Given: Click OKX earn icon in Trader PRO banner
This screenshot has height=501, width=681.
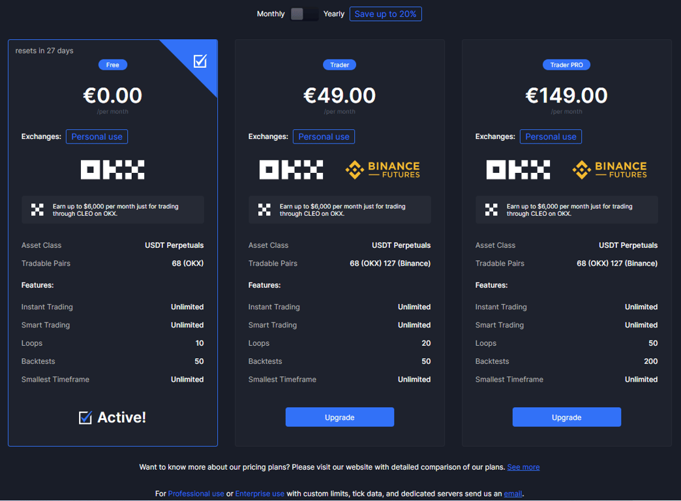Looking at the screenshot, I should click(x=491, y=210).
